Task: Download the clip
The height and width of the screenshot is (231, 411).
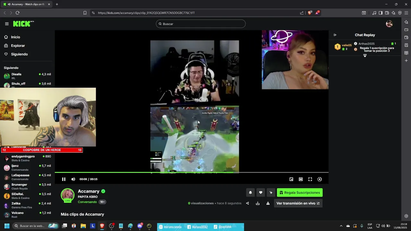Action: pyautogui.click(x=258, y=203)
